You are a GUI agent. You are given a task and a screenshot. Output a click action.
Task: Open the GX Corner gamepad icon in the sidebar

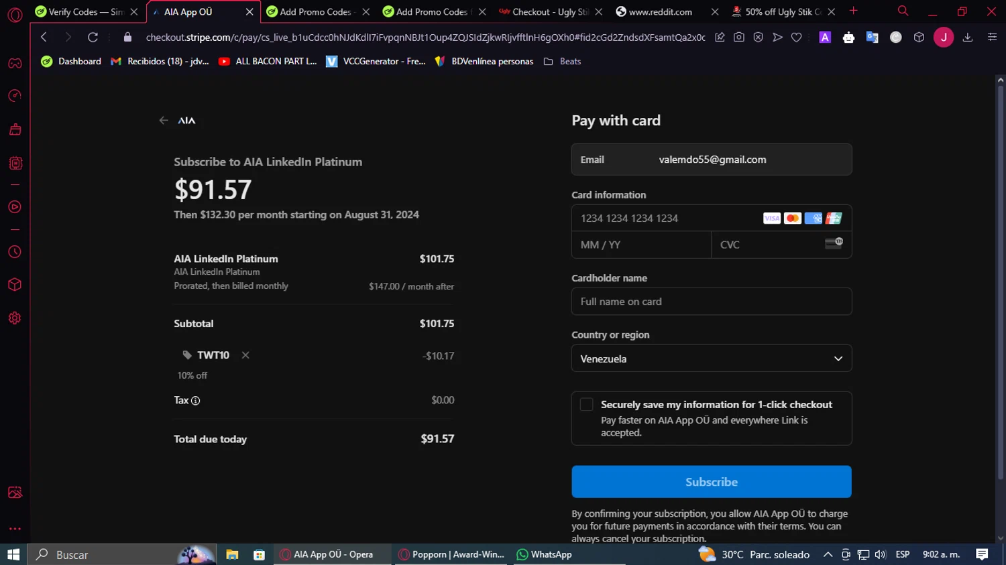pyautogui.click(x=15, y=64)
